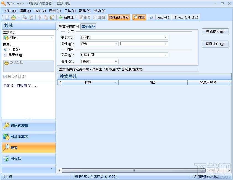
Task: Open 搜索 navigation panel
Action: [x=29, y=148]
